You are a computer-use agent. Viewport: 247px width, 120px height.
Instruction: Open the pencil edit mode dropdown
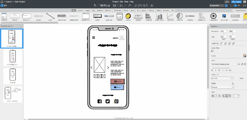[227, 2]
